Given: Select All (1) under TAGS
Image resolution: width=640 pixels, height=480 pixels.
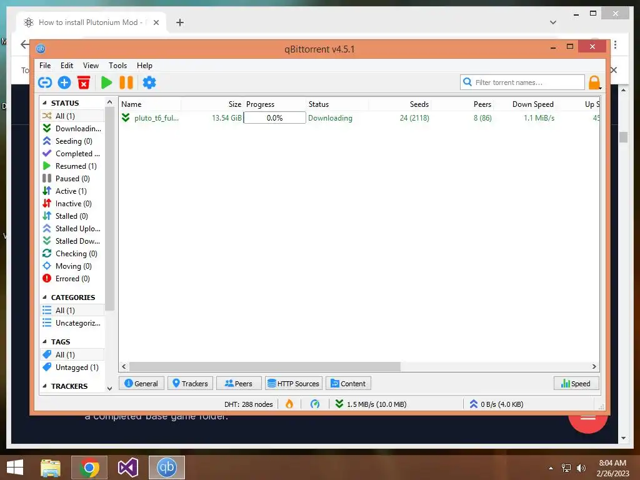Looking at the screenshot, I should point(72,355).
